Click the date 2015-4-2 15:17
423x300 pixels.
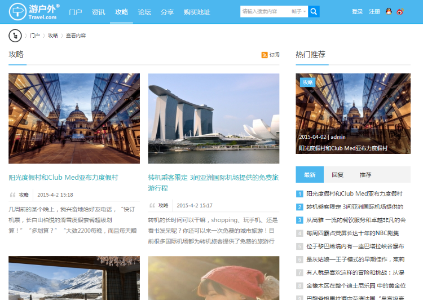(195, 206)
